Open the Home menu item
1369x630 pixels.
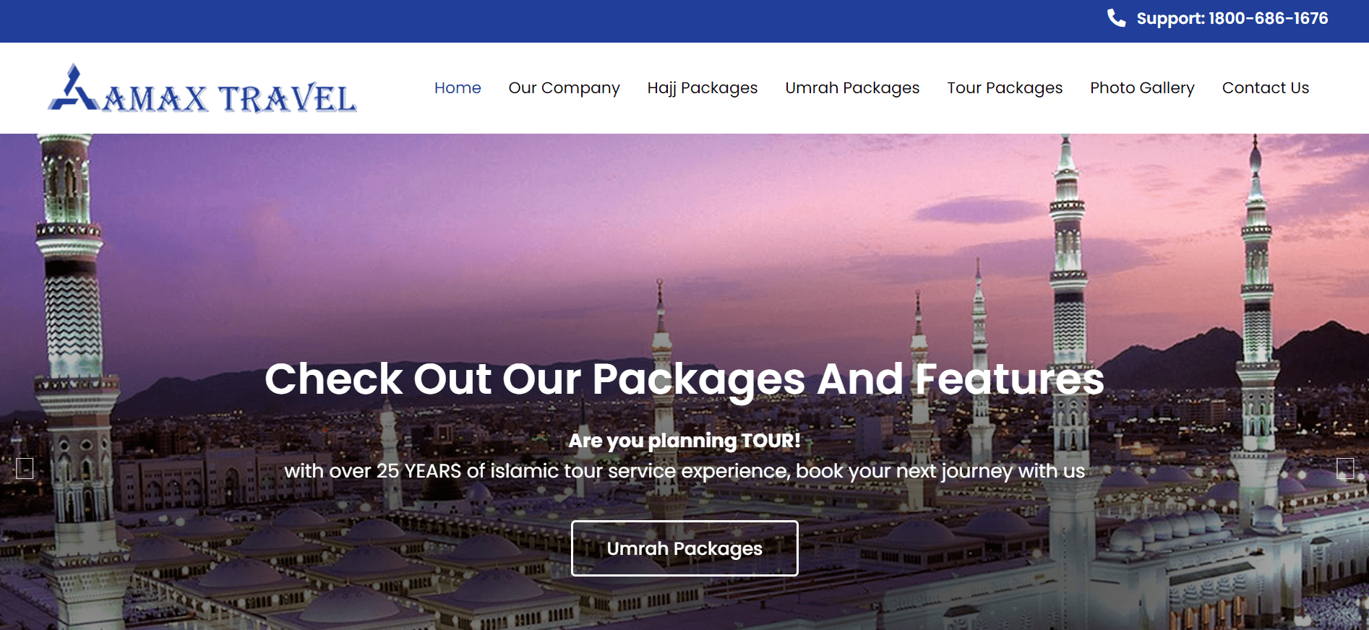point(458,87)
